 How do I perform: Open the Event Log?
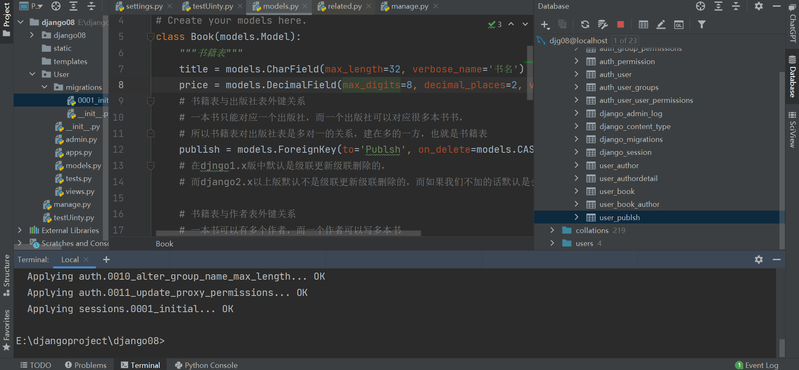coord(757,365)
